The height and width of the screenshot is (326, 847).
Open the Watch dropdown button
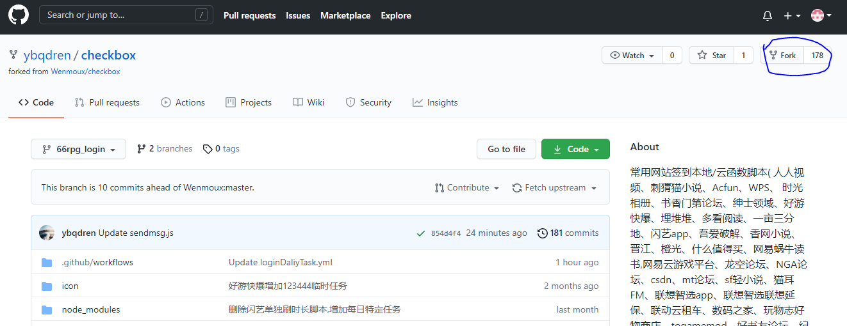pos(632,56)
